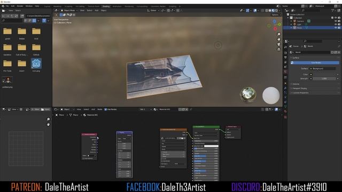
Task: Open the File menu
Action: click(x=7, y=6)
